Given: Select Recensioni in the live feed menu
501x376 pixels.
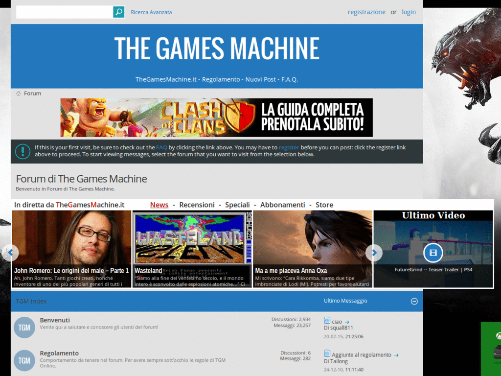Looking at the screenshot, I should pos(197,205).
